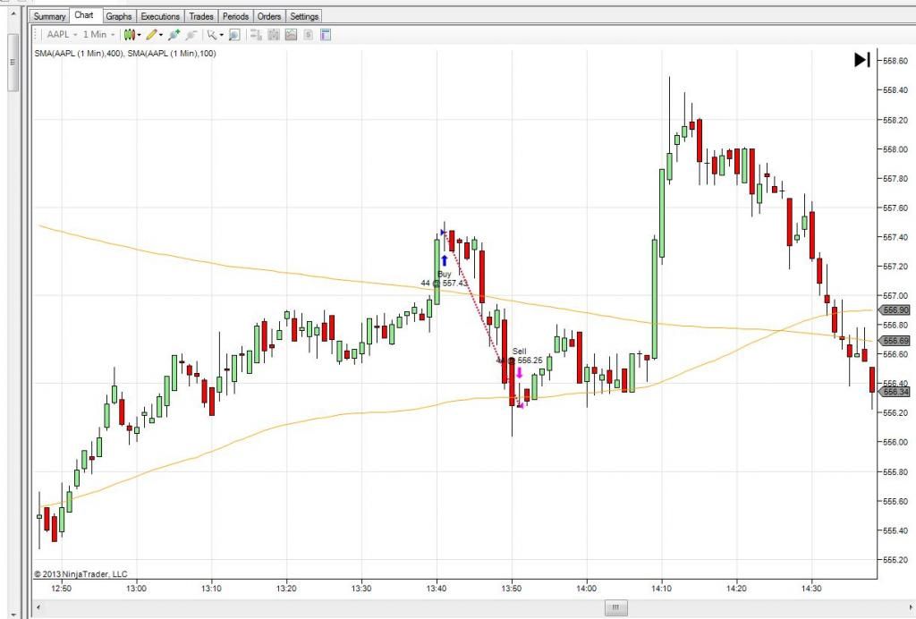Image resolution: width=916 pixels, height=619 pixels.
Task: Click the horizontal scrollbar thumb
Action: pos(615,608)
